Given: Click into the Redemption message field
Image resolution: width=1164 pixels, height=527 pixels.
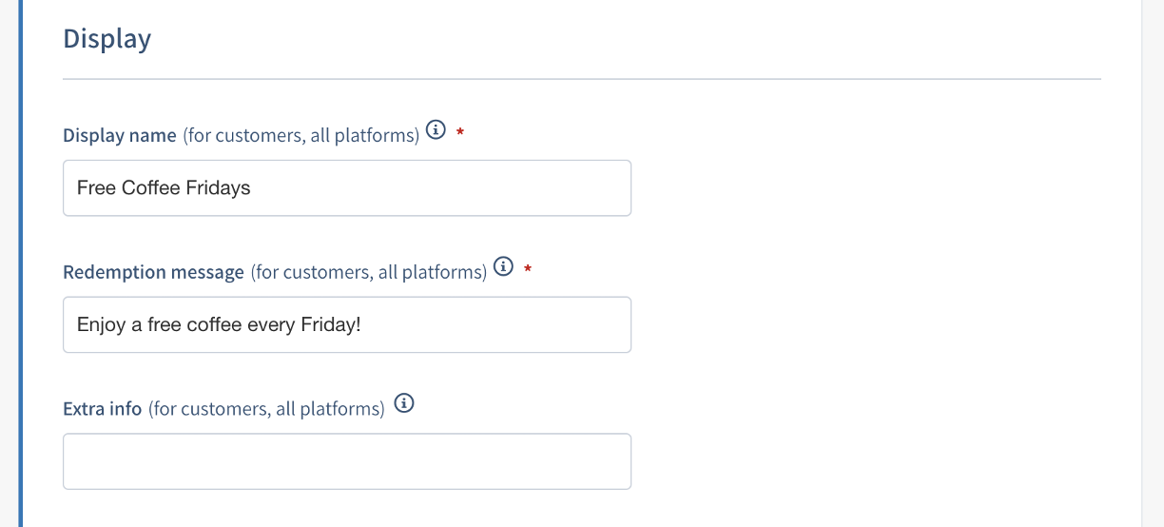Looking at the screenshot, I should [346, 325].
